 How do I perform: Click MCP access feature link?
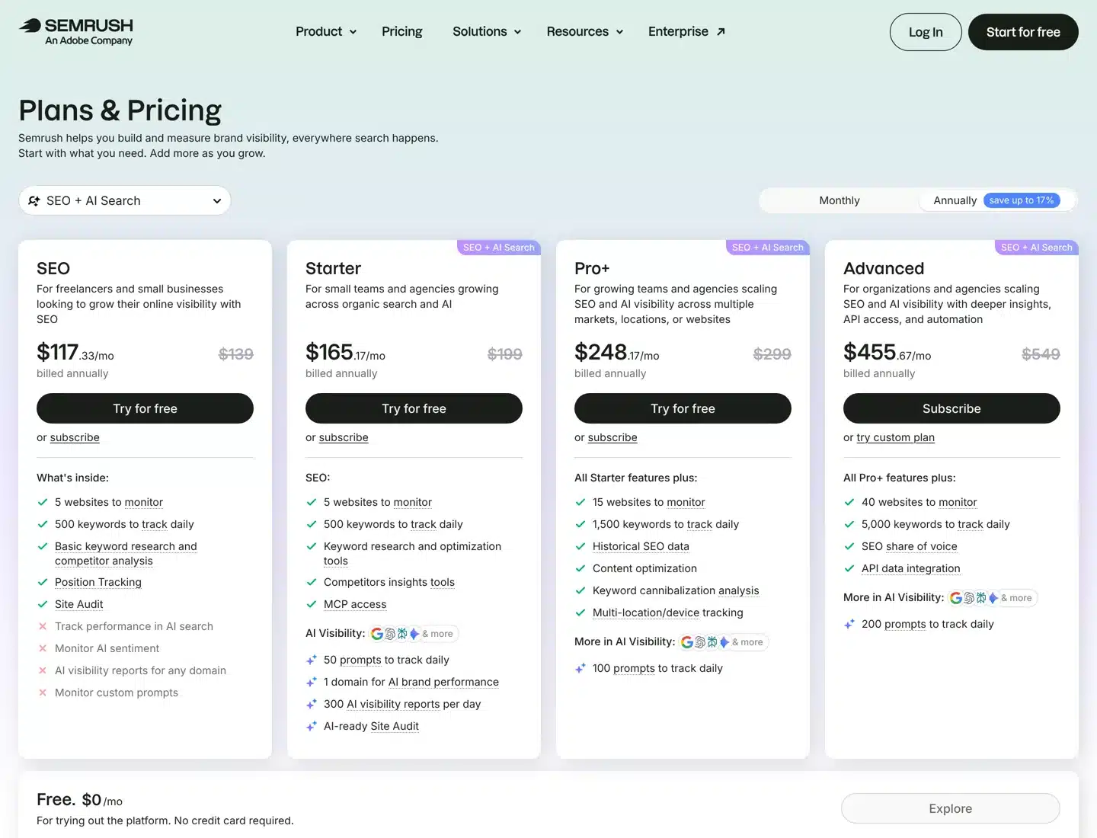click(x=355, y=604)
